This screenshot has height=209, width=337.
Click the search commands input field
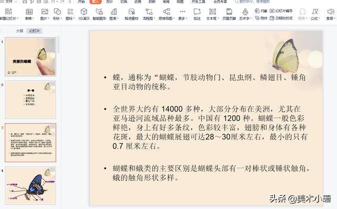tap(253, 2)
